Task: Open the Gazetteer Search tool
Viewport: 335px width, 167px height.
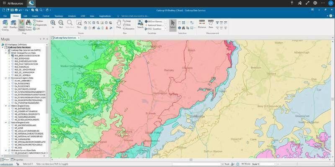Action: click(x=140, y=24)
